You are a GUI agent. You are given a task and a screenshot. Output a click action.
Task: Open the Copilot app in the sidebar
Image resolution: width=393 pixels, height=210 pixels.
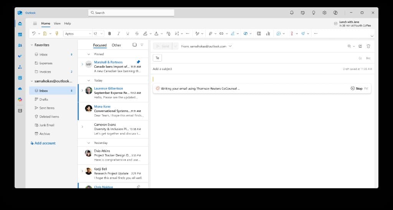tap(20, 99)
